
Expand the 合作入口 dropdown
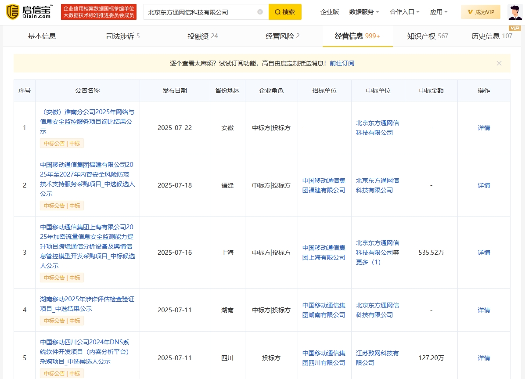pos(404,12)
